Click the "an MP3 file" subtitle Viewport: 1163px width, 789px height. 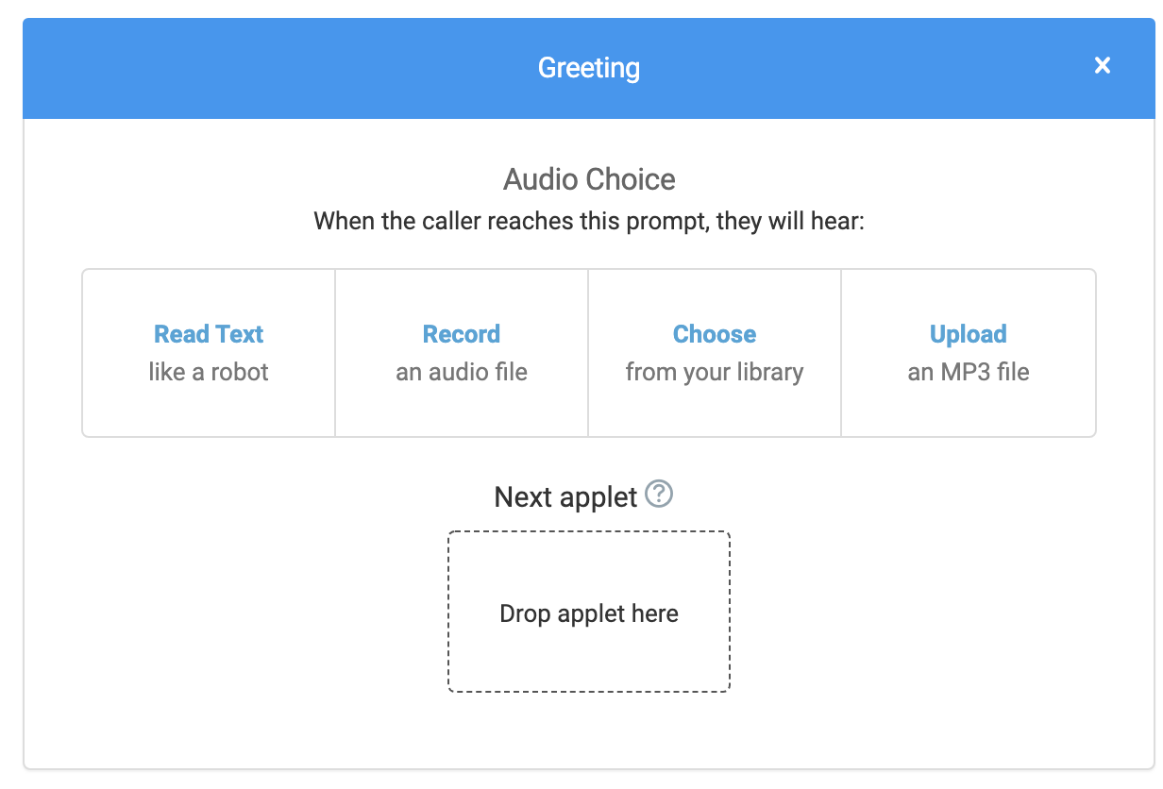(969, 372)
